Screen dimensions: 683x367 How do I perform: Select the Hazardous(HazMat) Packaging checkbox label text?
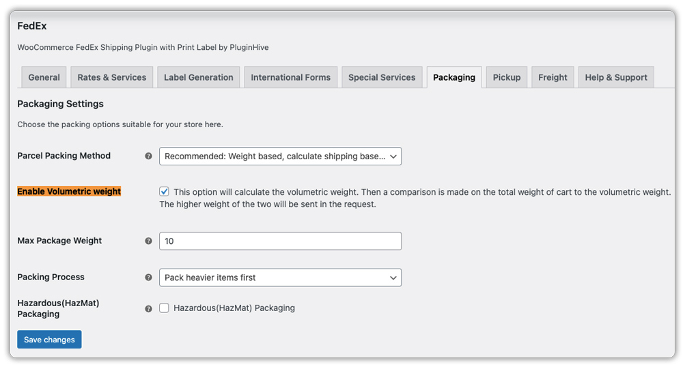click(234, 308)
